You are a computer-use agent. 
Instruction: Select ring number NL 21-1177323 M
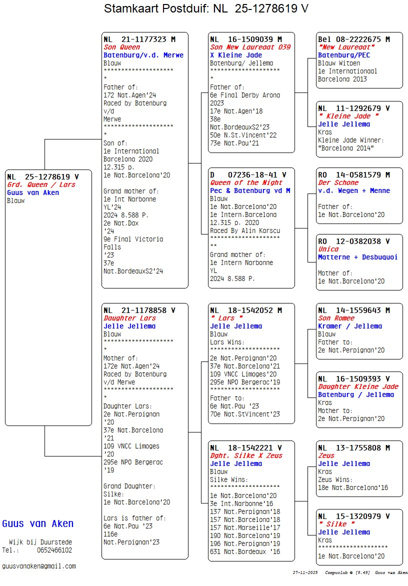139,39
